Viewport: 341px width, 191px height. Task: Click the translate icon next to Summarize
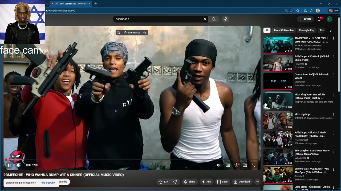coord(145,33)
